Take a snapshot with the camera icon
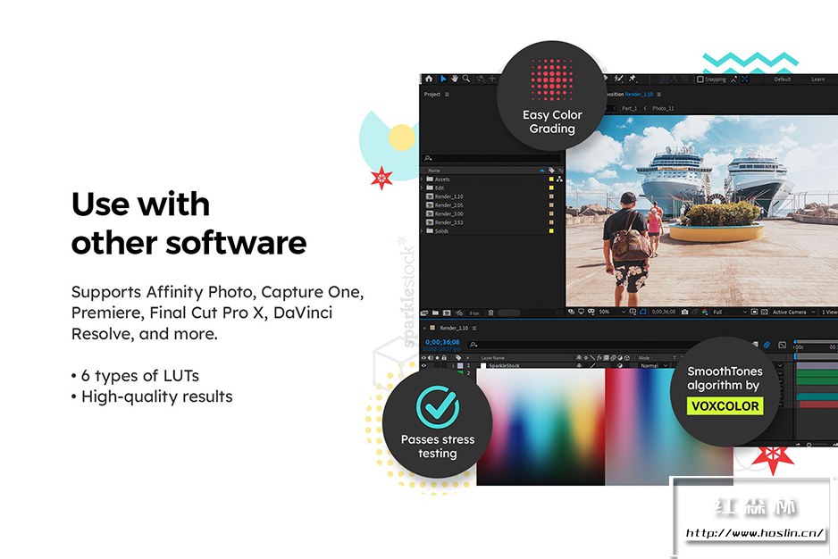Viewport: 838px width, 559px height. (x=684, y=312)
